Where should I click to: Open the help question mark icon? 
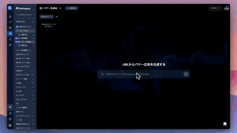[x=10, y=113]
